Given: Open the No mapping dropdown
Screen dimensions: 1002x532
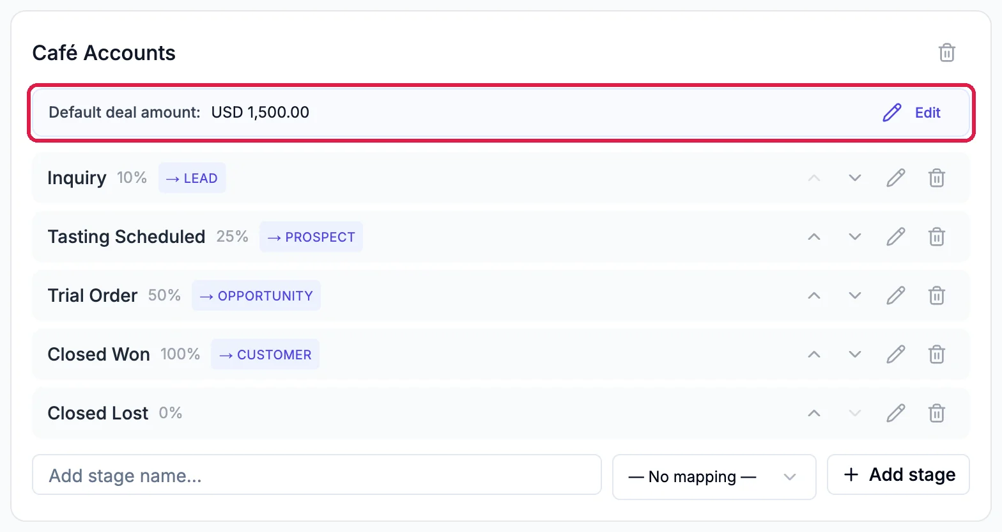Looking at the screenshot, I should click(714, 477).
